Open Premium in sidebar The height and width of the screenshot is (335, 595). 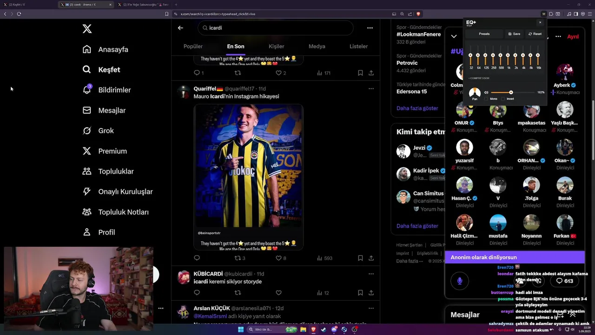[105, 151]
